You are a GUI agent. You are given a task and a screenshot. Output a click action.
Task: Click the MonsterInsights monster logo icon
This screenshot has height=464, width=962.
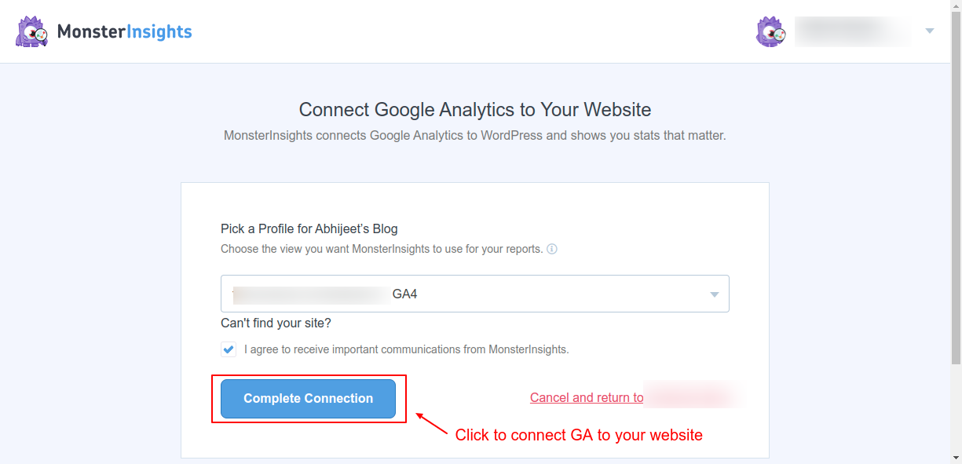coord(31,31)
